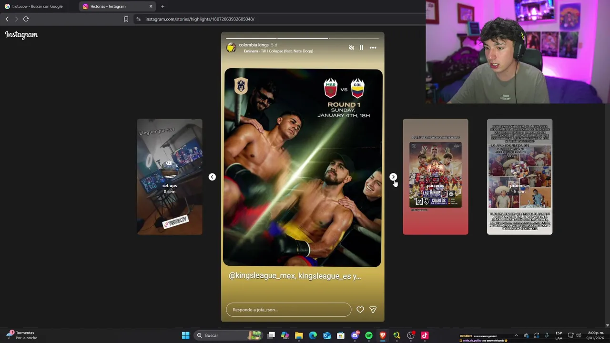
Task: Open the set ups highlight thumbnail
Action: tap(170, 177)
